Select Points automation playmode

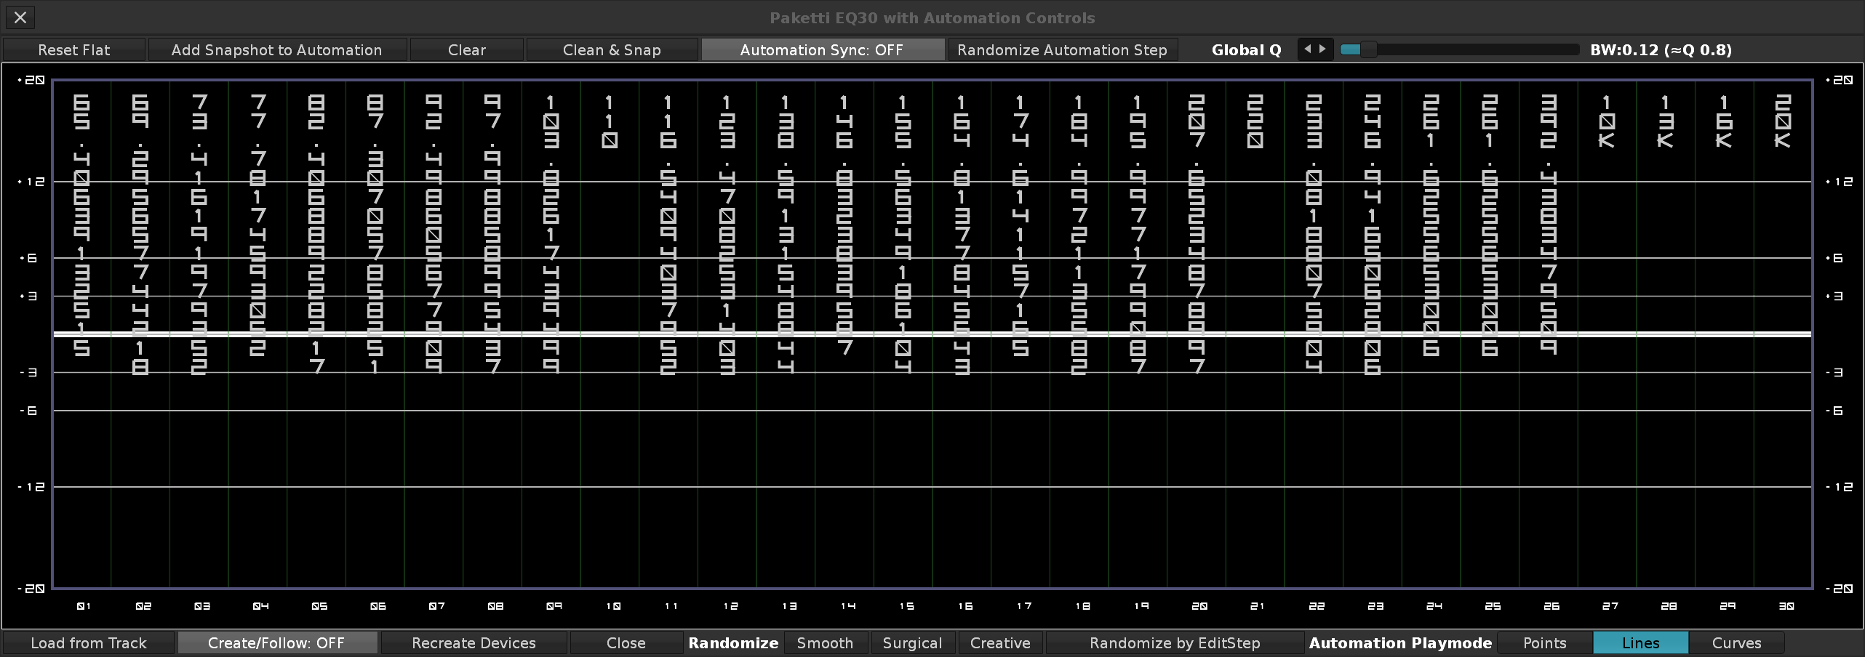pos(1545,643)
